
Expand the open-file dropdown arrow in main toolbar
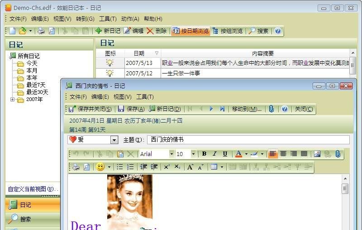point(30,31)
